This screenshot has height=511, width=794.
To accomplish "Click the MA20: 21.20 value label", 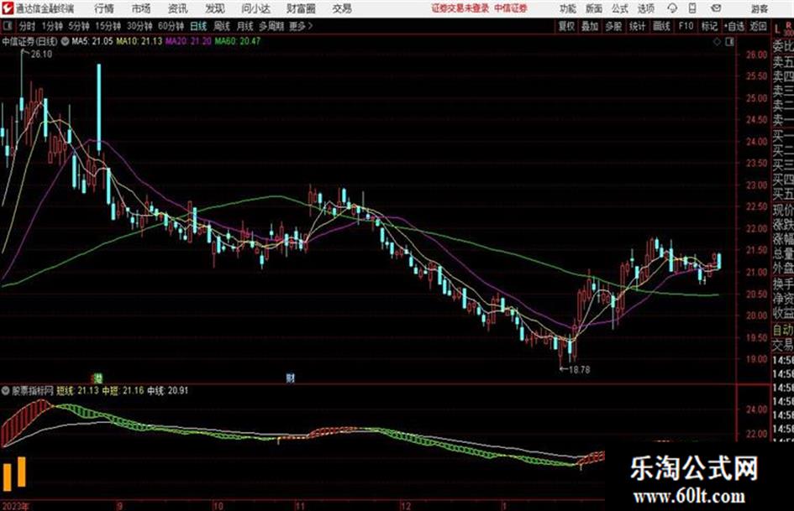I will [188, 41].
